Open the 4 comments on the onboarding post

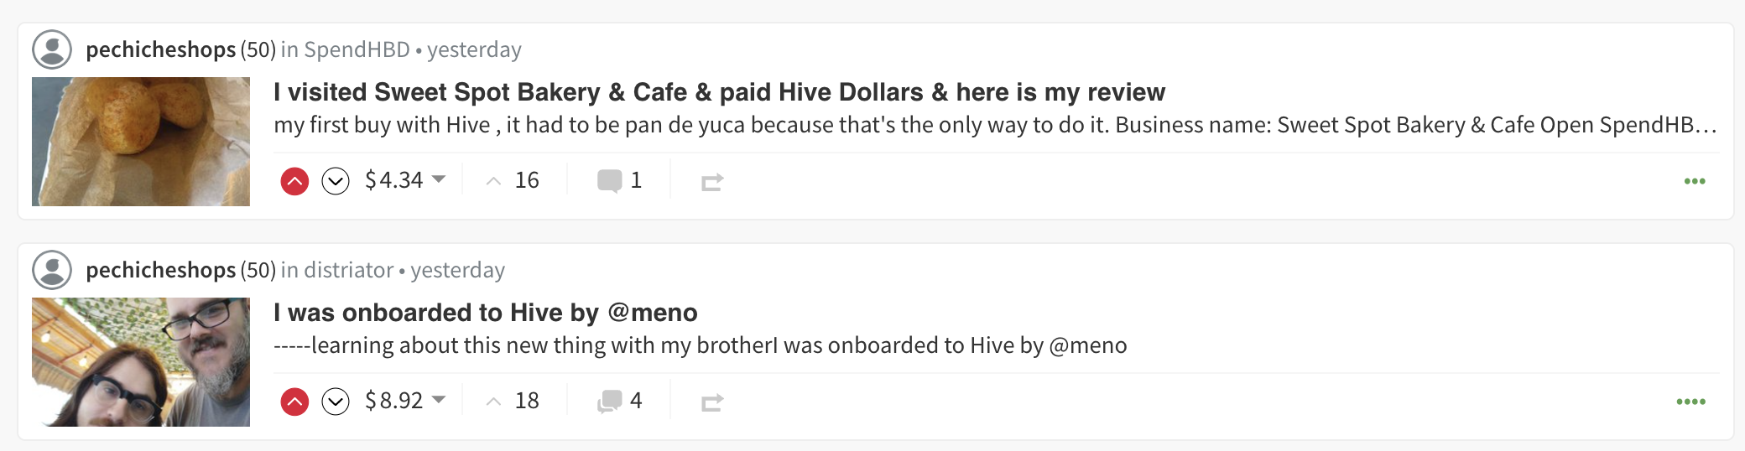point(619,401)
